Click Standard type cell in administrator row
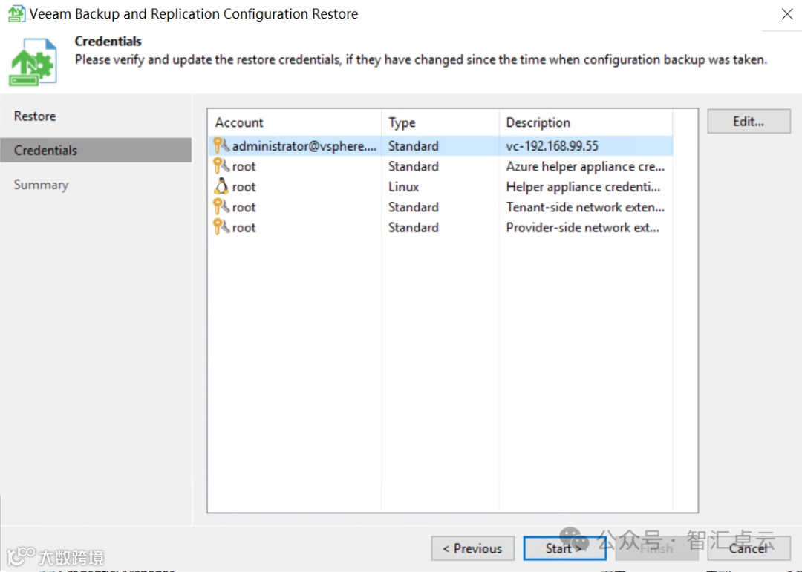 tap(414, 146)
